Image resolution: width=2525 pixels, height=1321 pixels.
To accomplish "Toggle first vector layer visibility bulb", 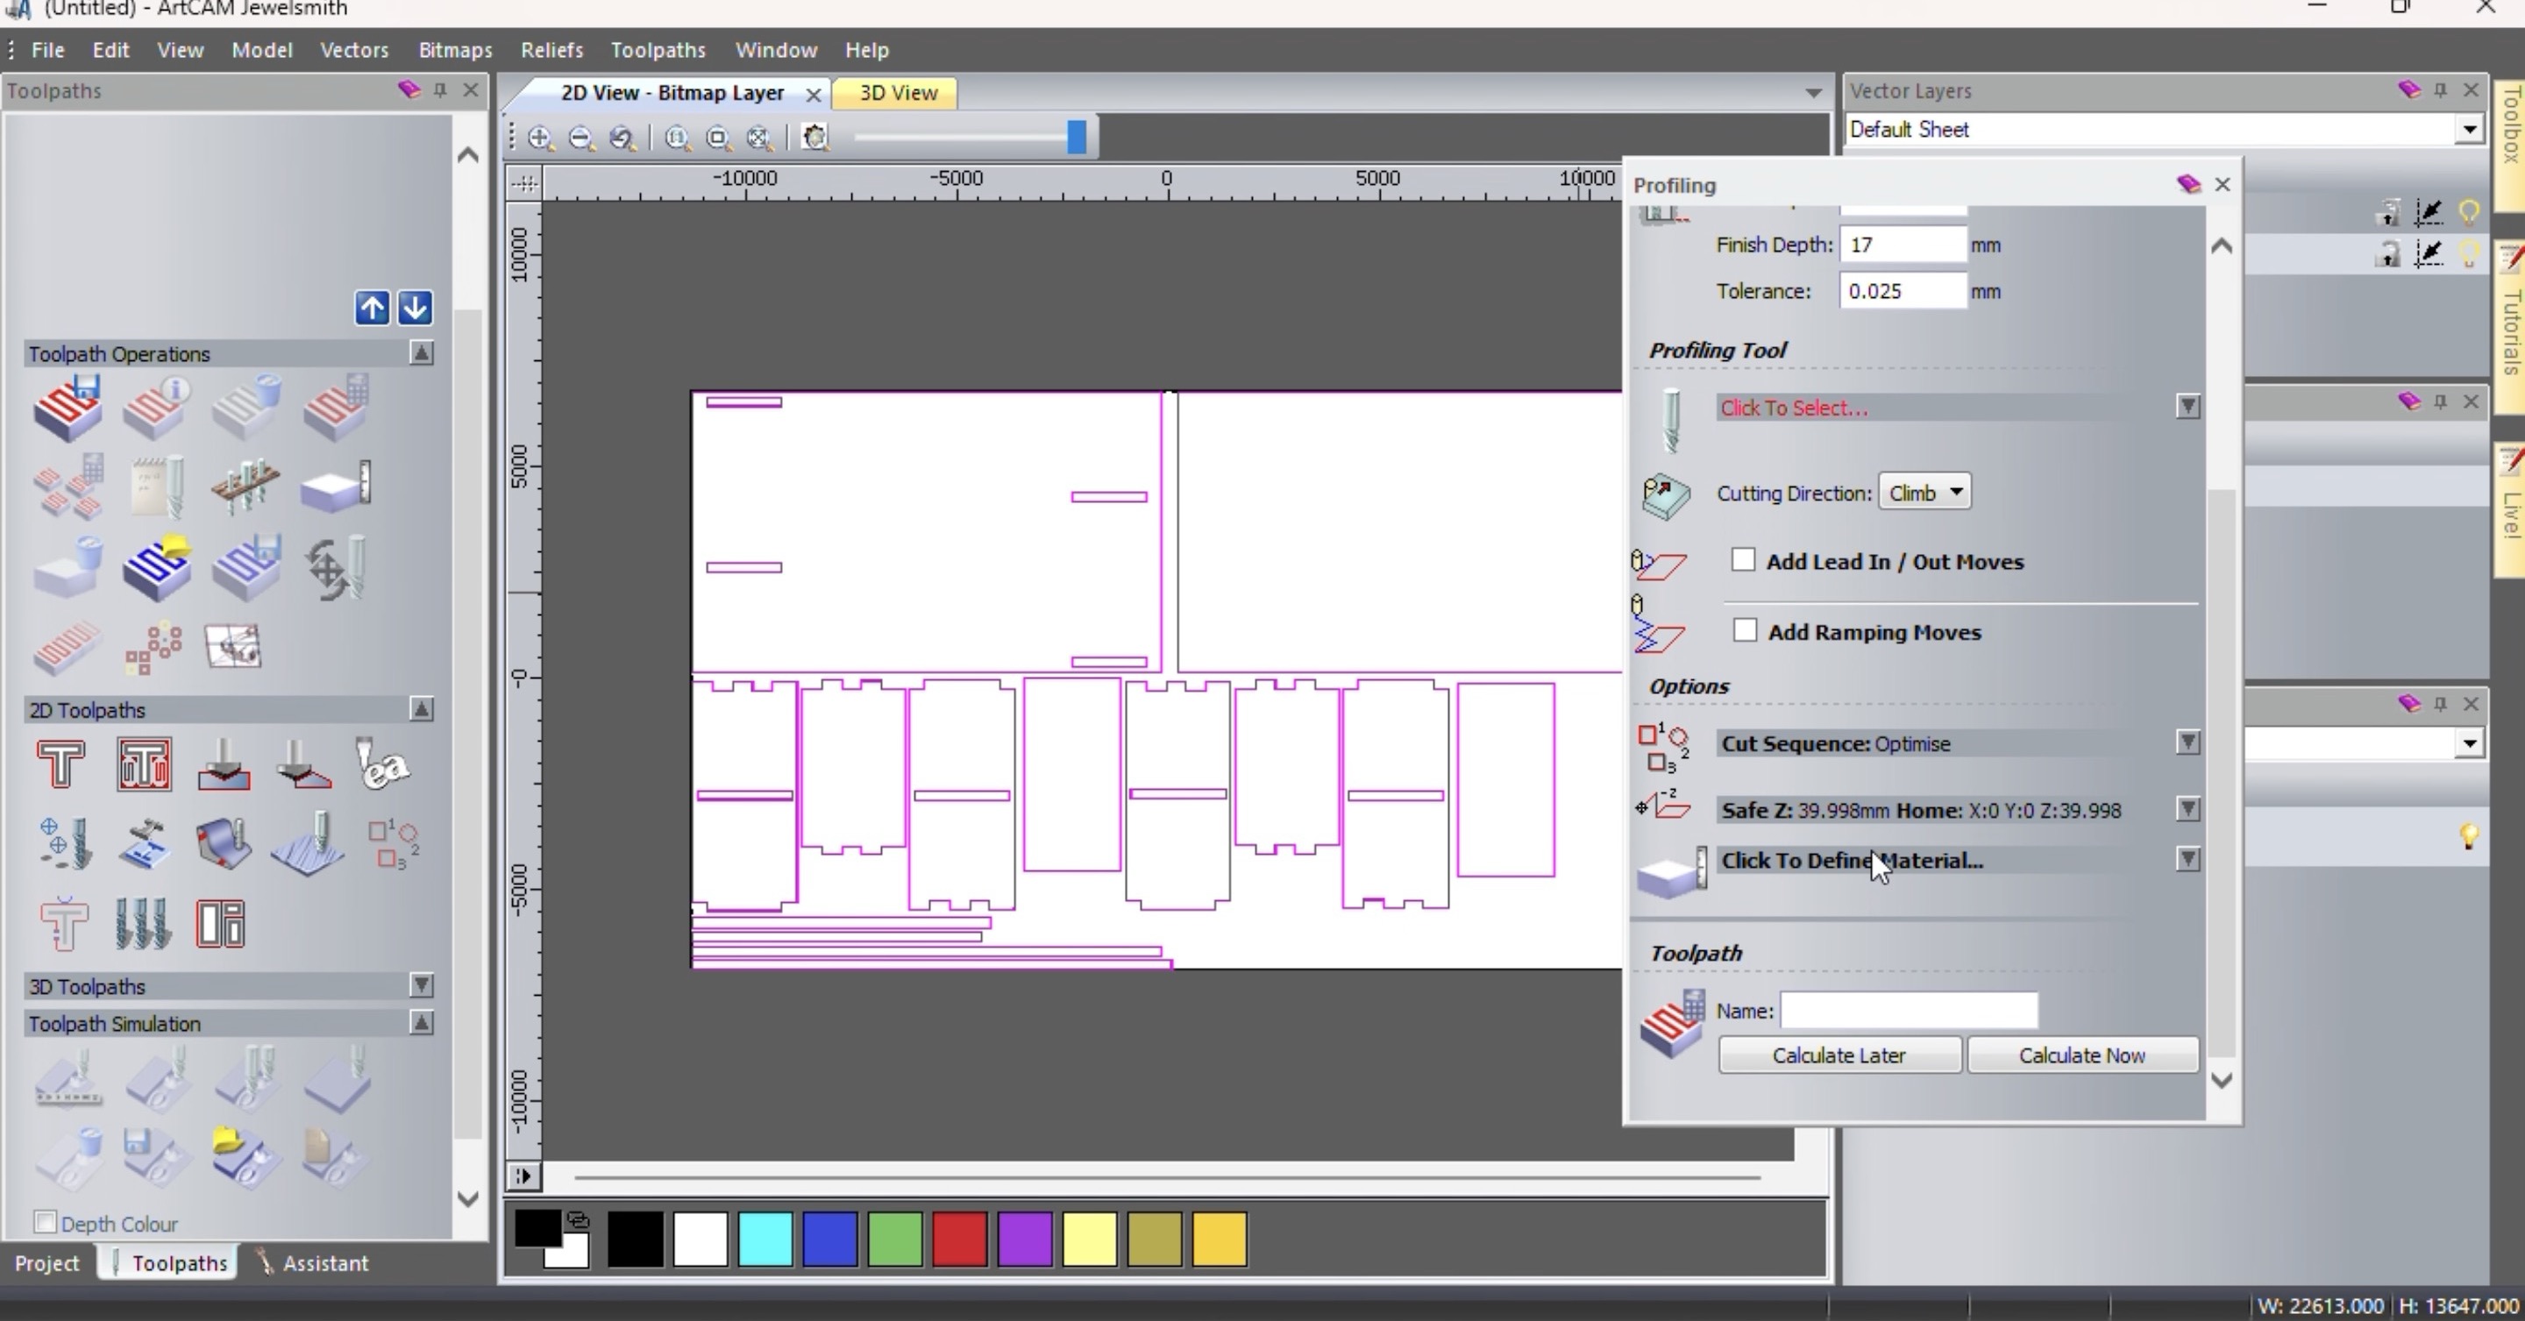I will 2469,210.
